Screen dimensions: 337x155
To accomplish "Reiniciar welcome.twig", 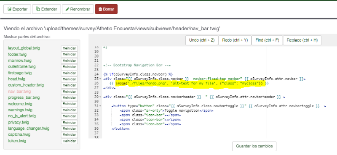I will [69, 104].
